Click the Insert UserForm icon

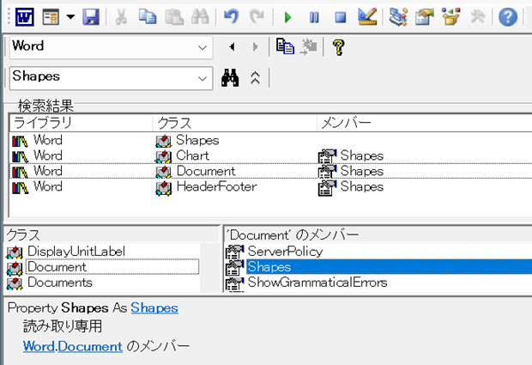(51, 16)
